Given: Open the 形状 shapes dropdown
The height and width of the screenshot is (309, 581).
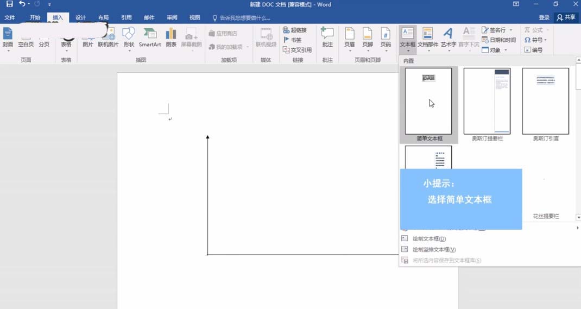Looking at the screenshot, I should (129, 37).
